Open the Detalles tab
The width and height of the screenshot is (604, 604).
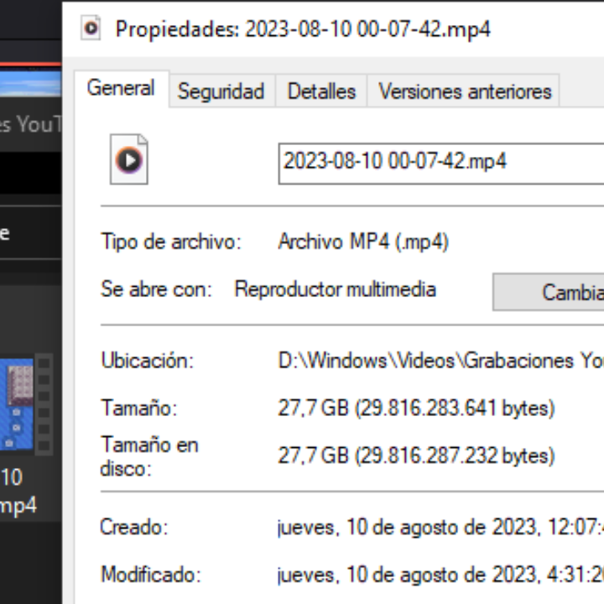tap(321, 91)
